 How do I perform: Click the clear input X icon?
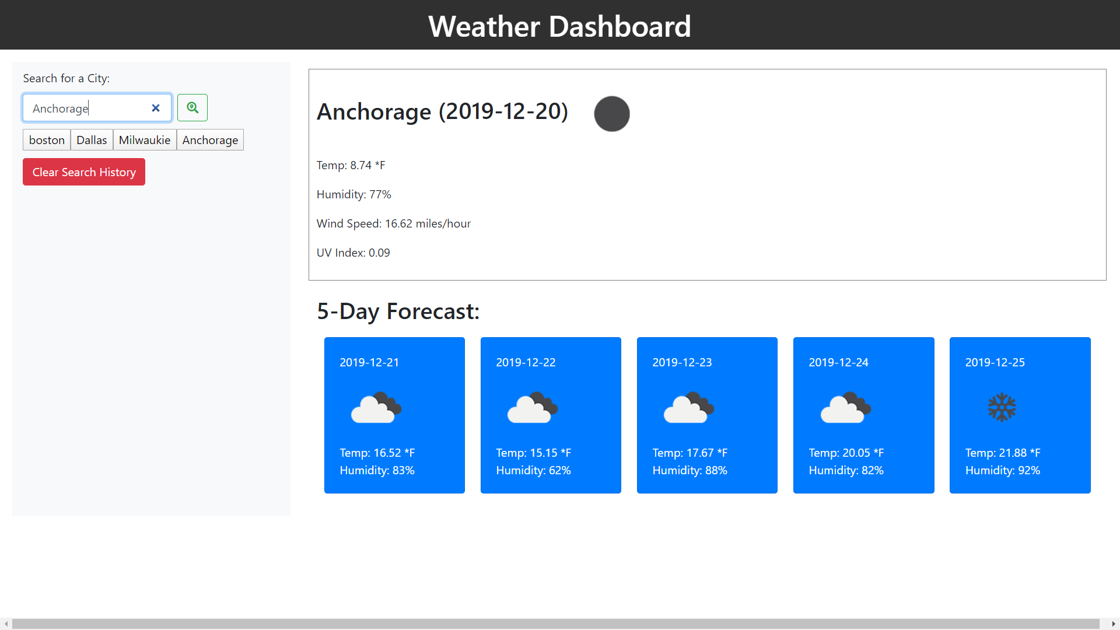tap(155, 108)
